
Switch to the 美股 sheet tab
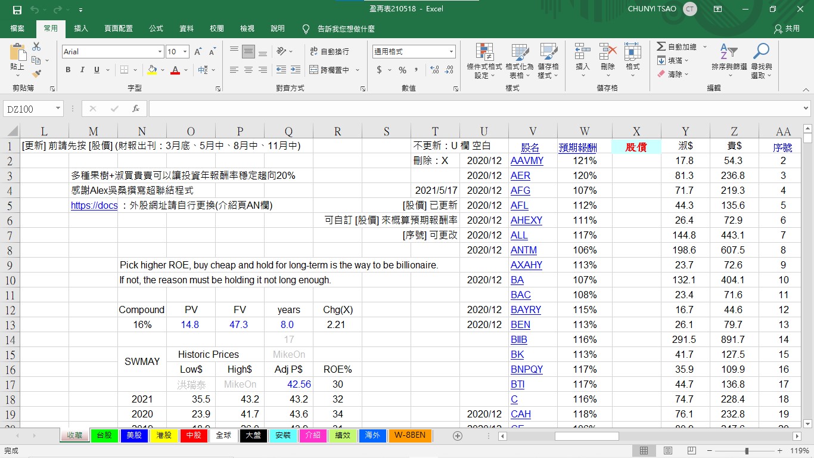click(134, 435)
